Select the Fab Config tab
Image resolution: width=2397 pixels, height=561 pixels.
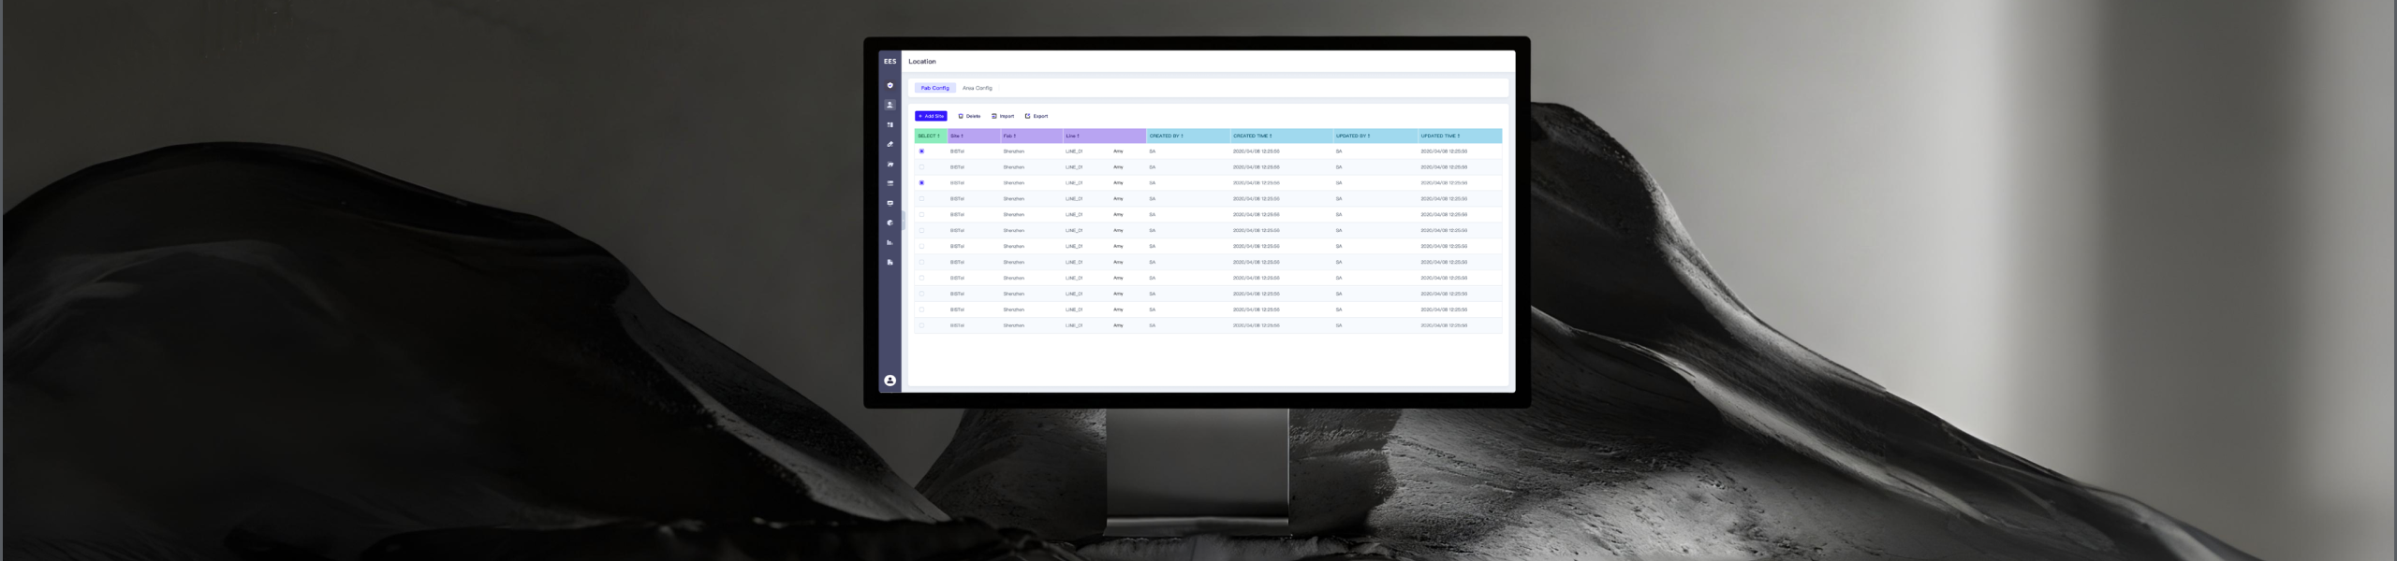coord(934,88)
